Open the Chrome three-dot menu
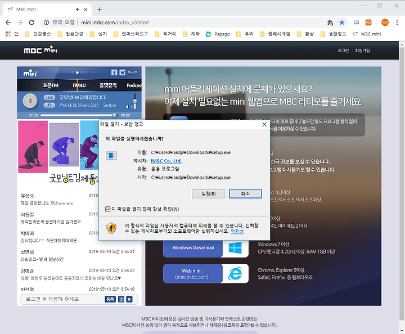This screenshot has width=405, height=334. tap(397, 22)
